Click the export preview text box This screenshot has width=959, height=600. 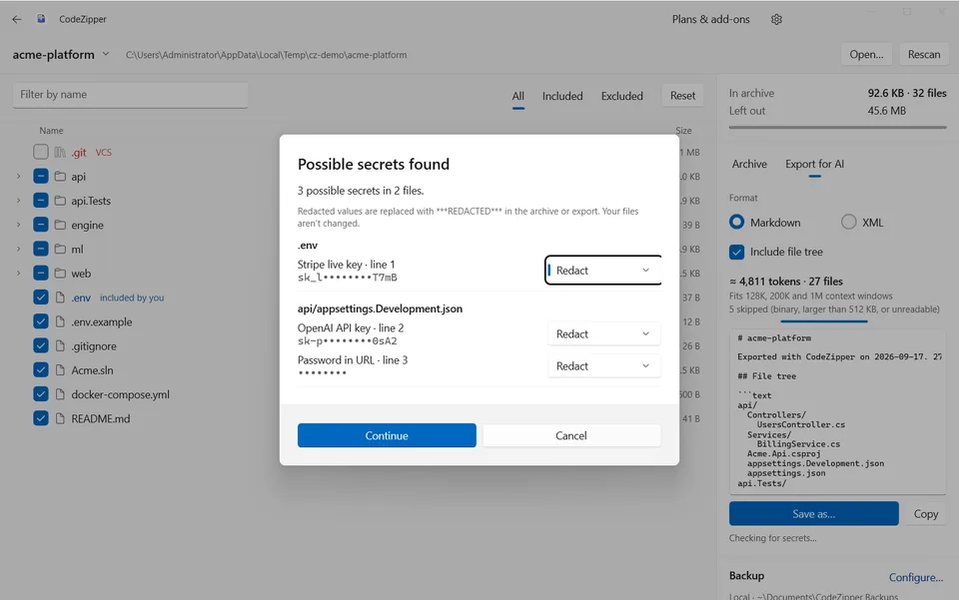pyautogui.click(x=837, y=411)
